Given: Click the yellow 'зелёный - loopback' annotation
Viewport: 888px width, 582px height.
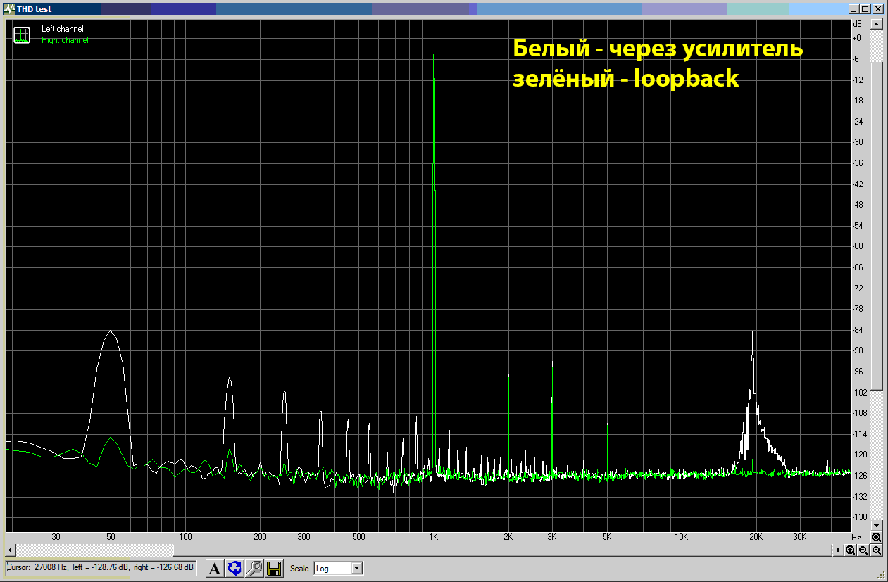Looking at the screenshot, I should [x=625, y=79].
